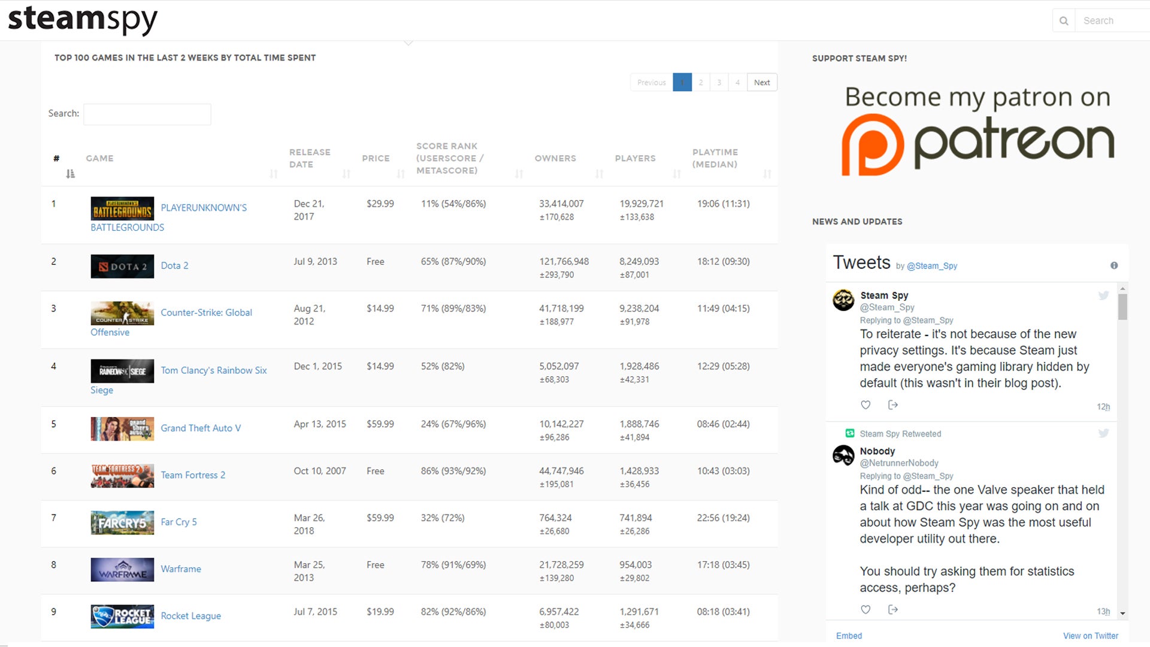Open @Steam_Spy link in Tweets header
This screenshot has height=647, width=1150.
click(932, 266)
